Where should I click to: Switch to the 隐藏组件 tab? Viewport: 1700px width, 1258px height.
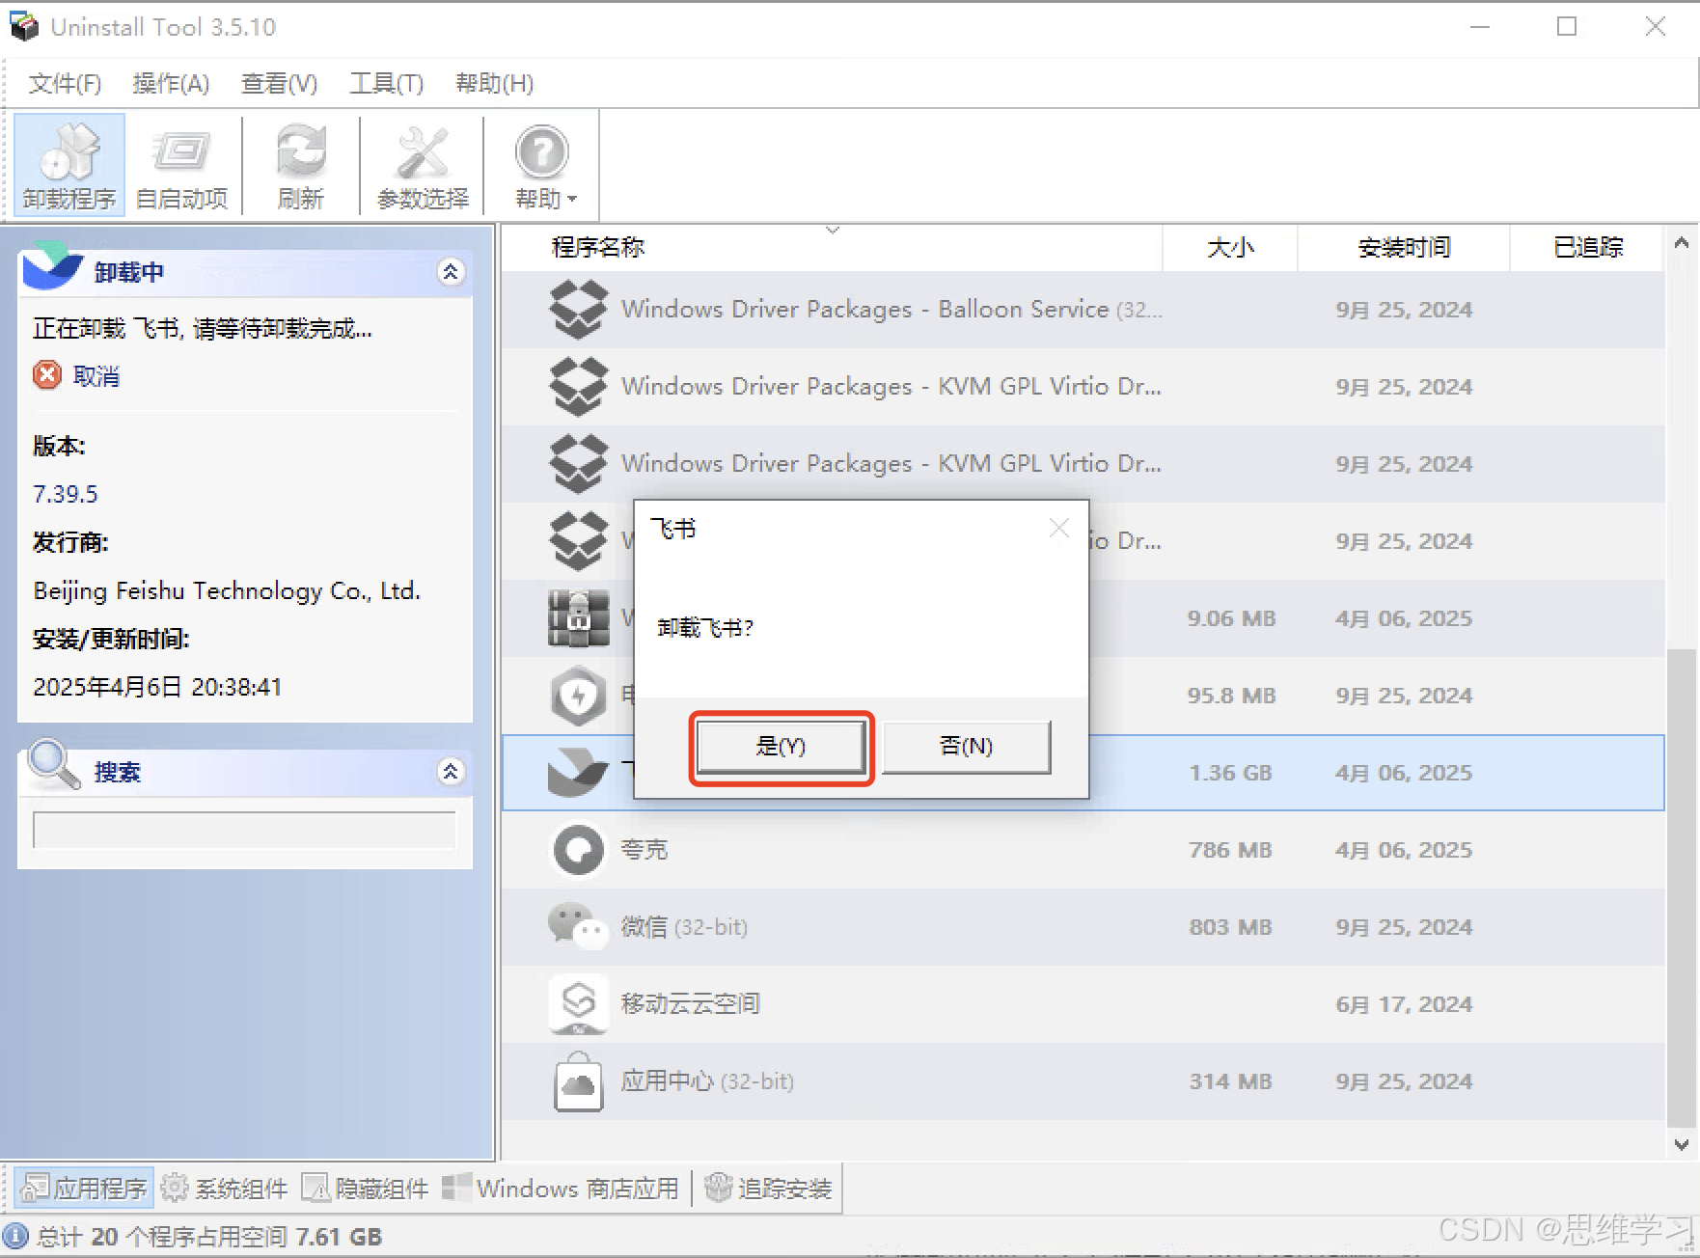coord(366,1188)
